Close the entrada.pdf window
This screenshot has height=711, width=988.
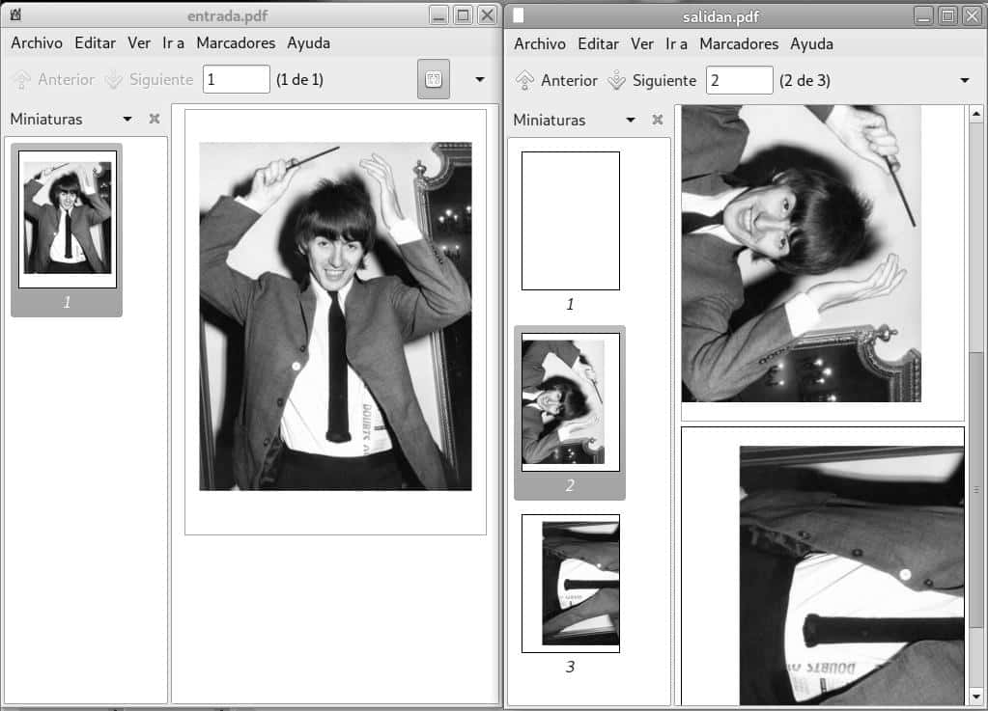(x=487, y=15)
